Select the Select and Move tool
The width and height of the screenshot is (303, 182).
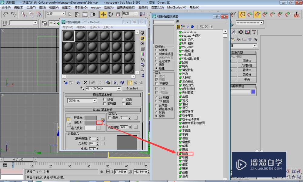(103, 15)
